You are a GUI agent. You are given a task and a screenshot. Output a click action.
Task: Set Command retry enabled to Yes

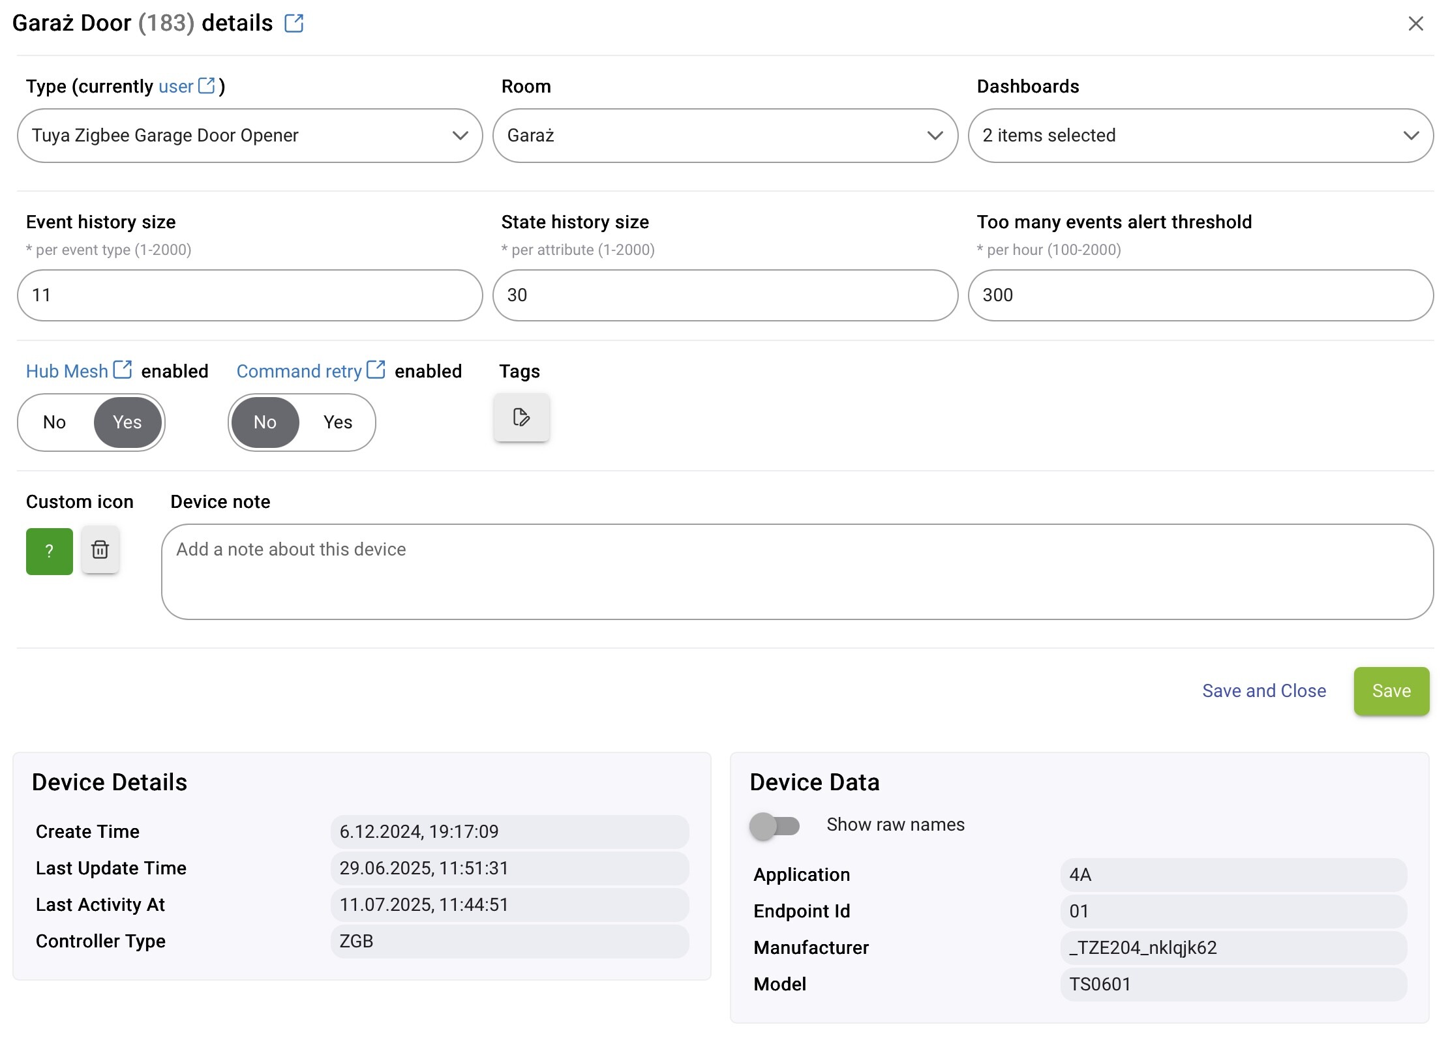(x=338, y=423)
